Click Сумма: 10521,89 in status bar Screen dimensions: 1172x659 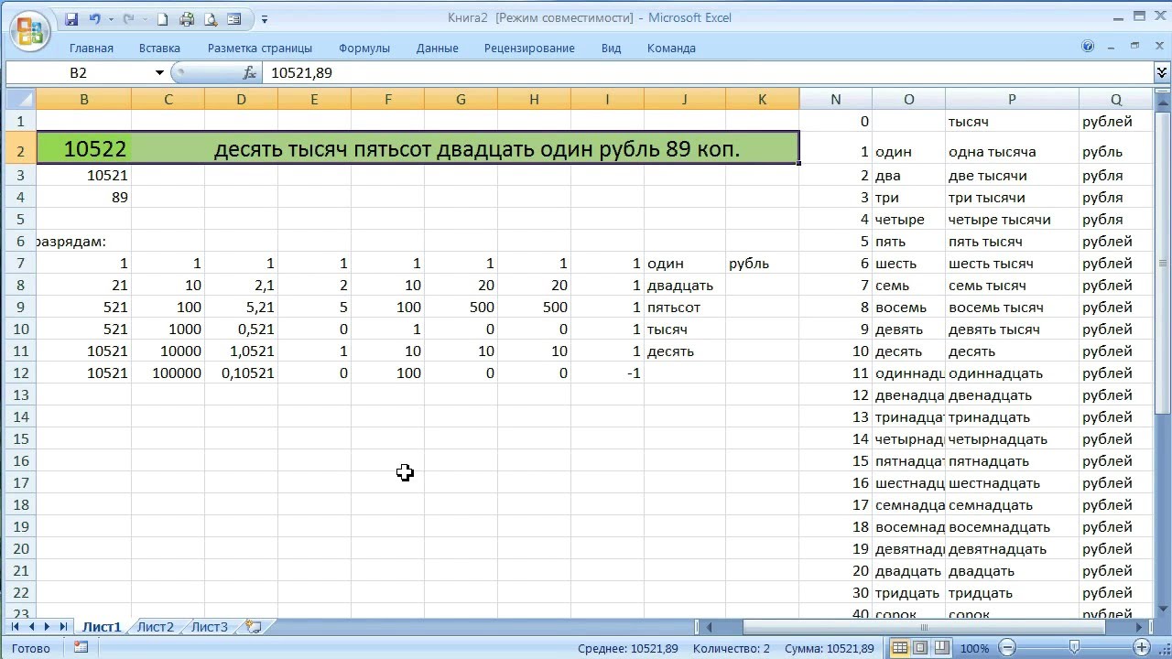(829, 648)
